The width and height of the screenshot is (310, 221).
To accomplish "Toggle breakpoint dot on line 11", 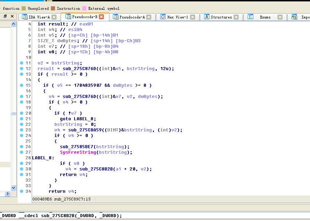I will pos(22,63).
